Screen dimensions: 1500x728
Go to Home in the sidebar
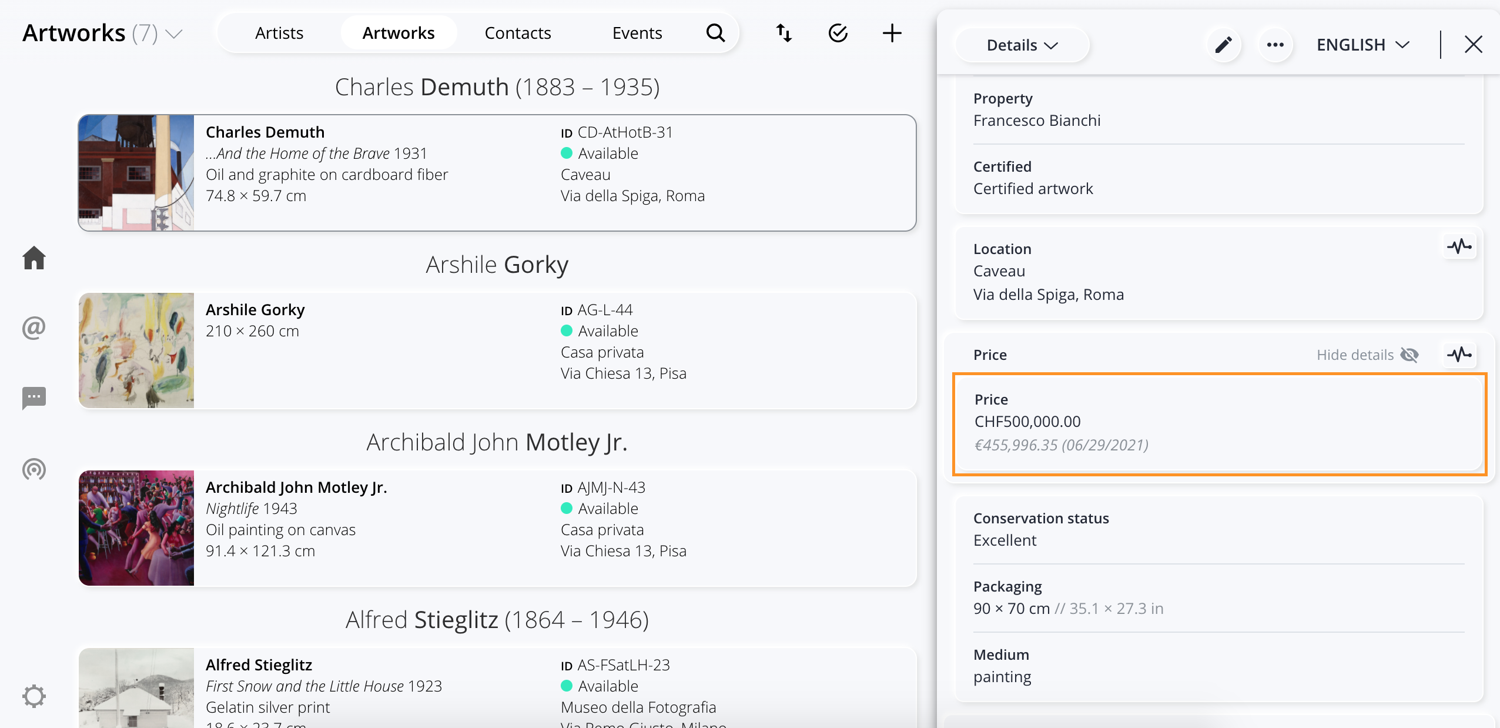point(34,258)
